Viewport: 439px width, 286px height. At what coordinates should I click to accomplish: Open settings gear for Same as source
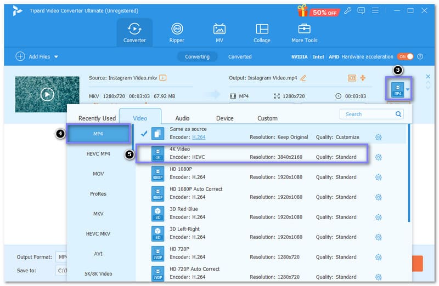click(x=378, y=138)
